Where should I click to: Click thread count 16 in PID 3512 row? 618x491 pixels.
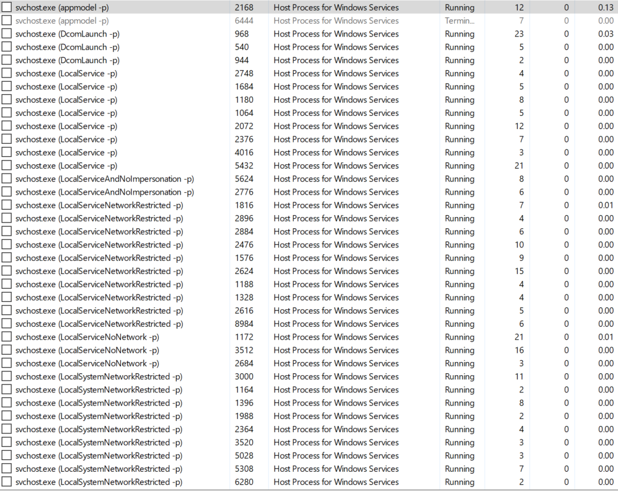point(519,350)
